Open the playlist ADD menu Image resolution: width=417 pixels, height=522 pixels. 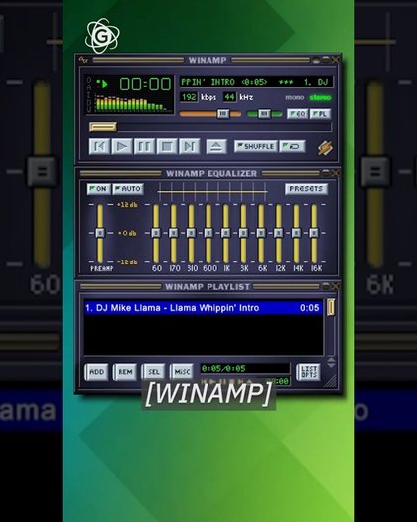96,372
